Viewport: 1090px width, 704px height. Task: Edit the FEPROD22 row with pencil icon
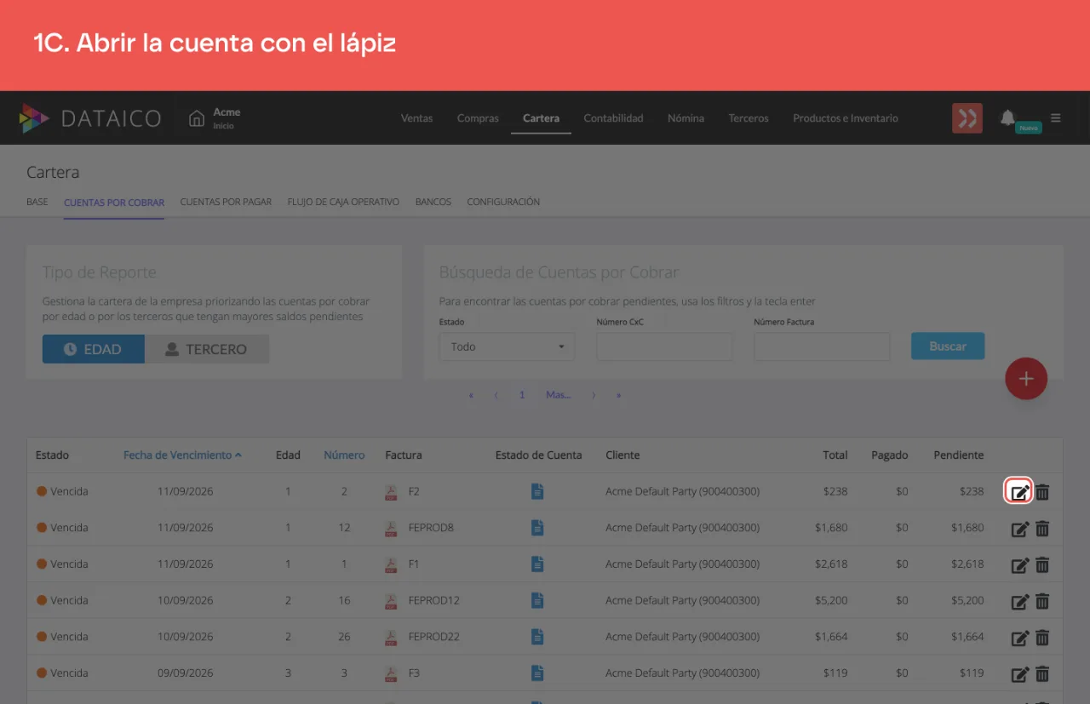coord(1019,637)
